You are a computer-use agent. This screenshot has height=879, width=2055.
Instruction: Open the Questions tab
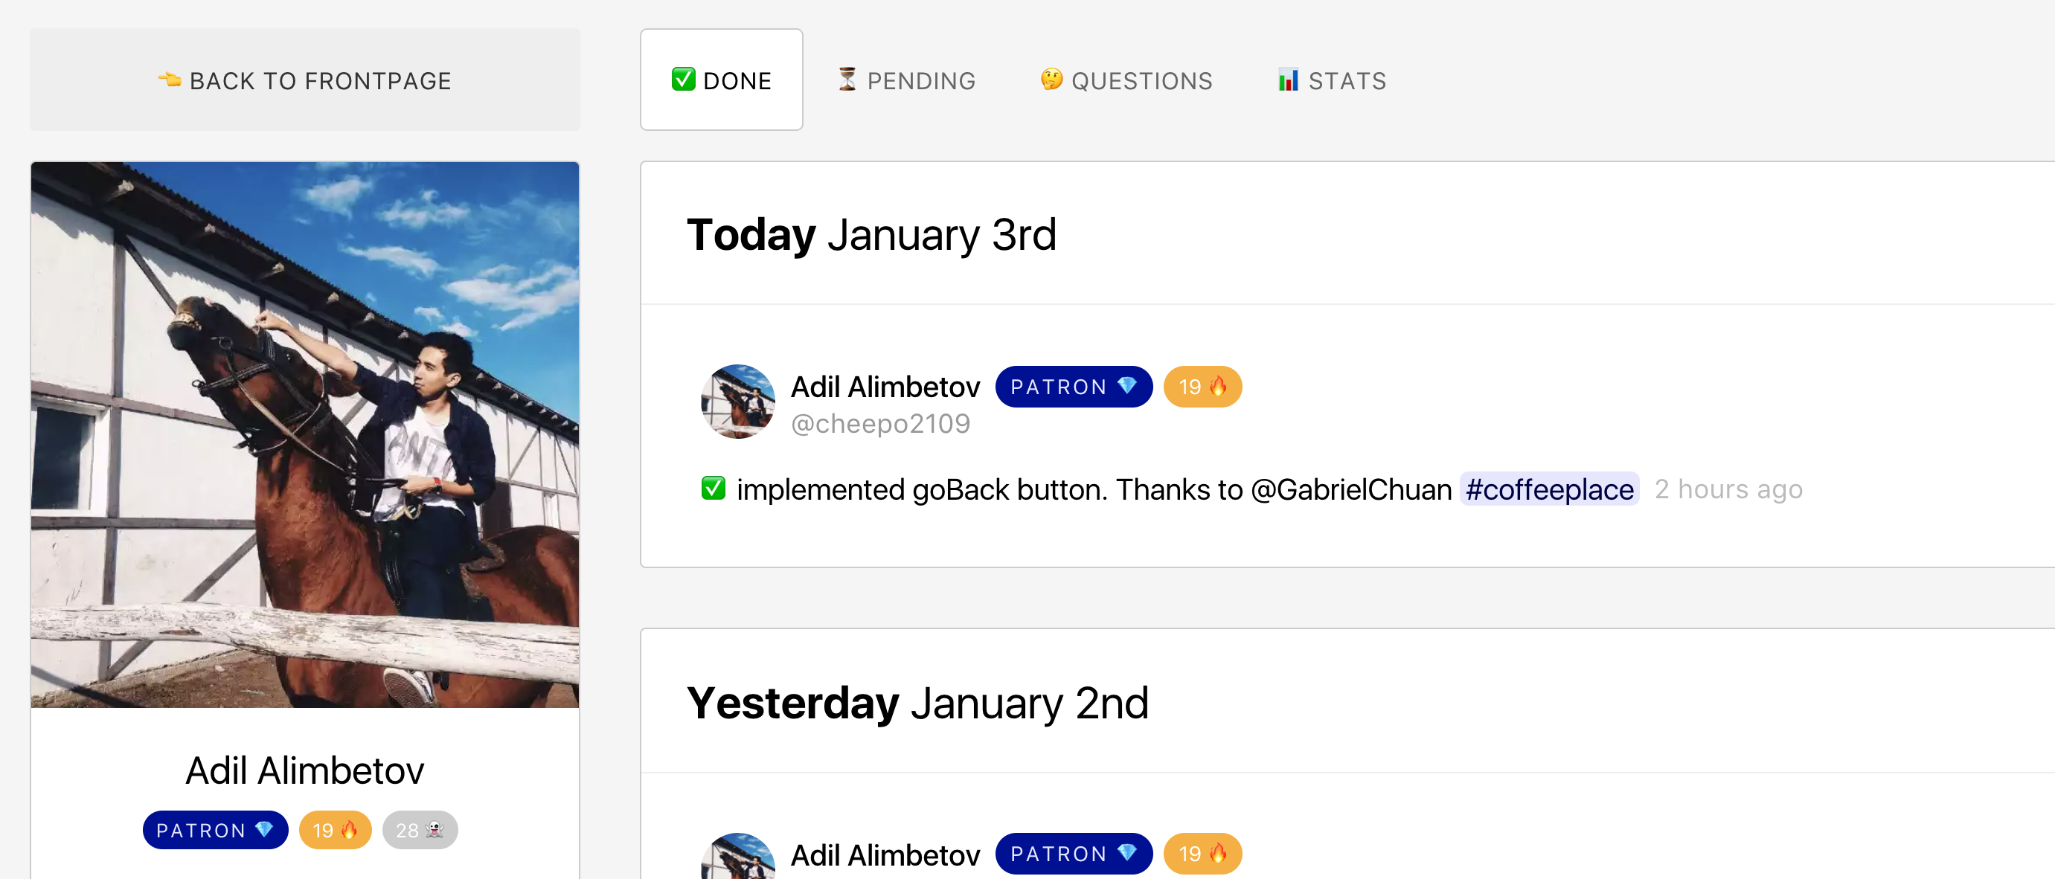pyautogui.click(x=1126, y=80)
